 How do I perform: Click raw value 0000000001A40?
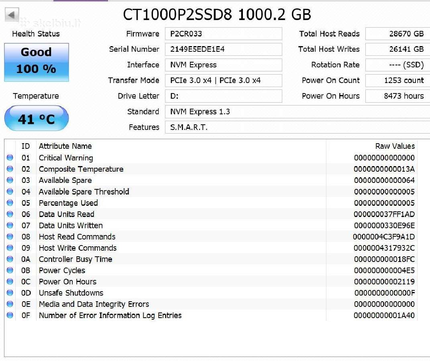384,315
